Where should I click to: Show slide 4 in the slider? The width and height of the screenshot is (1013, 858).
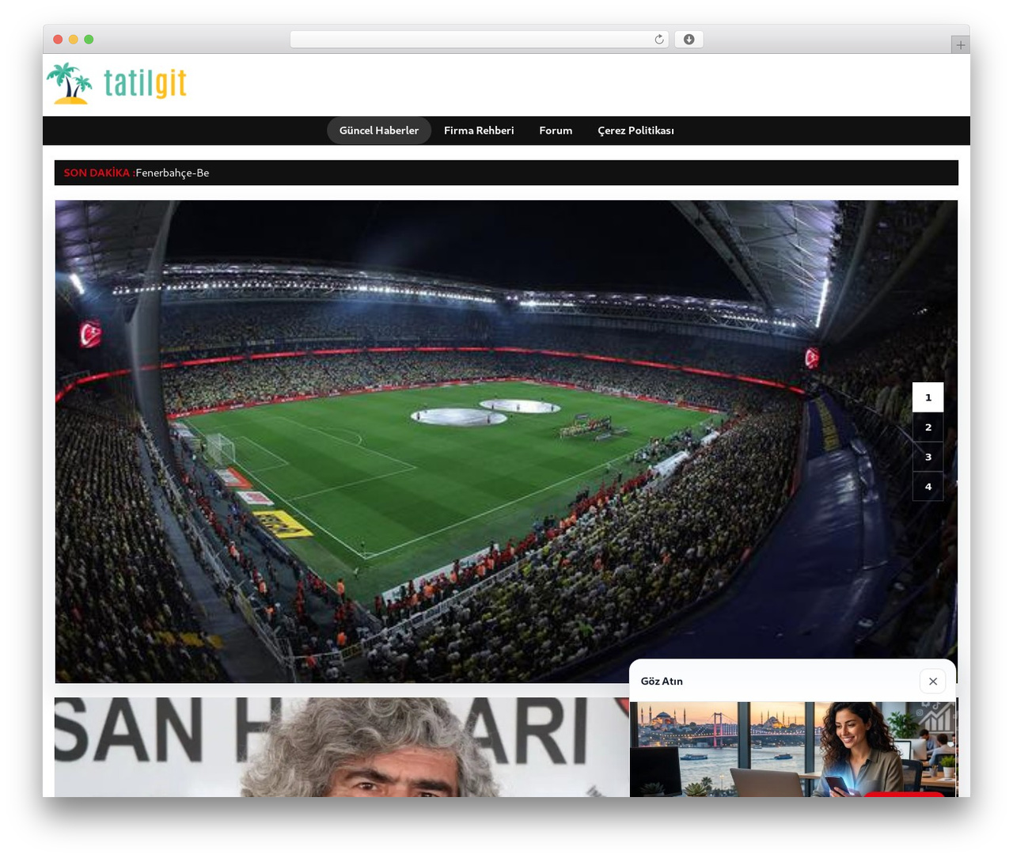coord(928,487)
